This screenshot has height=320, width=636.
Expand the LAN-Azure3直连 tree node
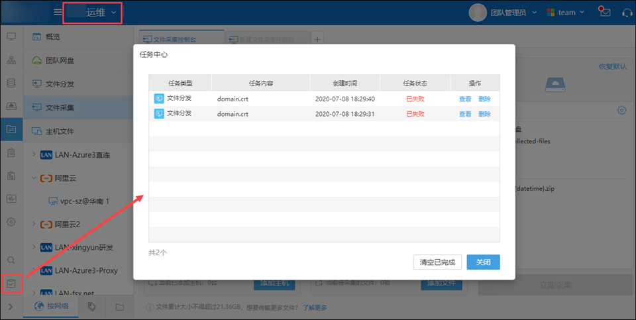click(34, 155)
